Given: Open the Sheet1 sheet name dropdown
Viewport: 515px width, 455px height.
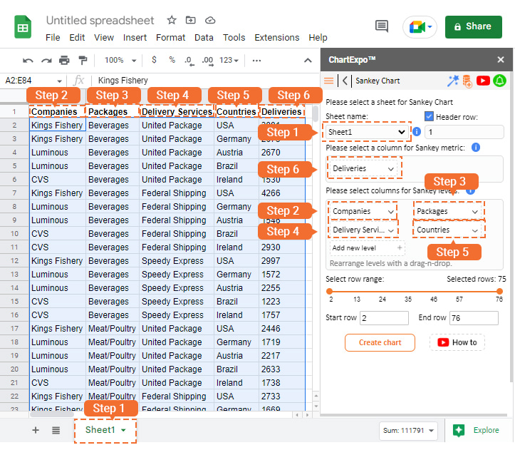Looking at the screenshot, I should (x=366, y=132).
